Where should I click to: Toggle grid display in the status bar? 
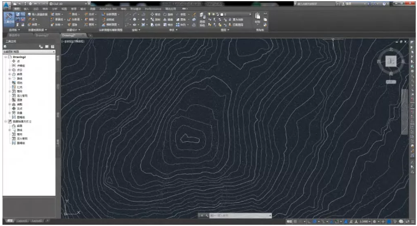click(296, 222)
